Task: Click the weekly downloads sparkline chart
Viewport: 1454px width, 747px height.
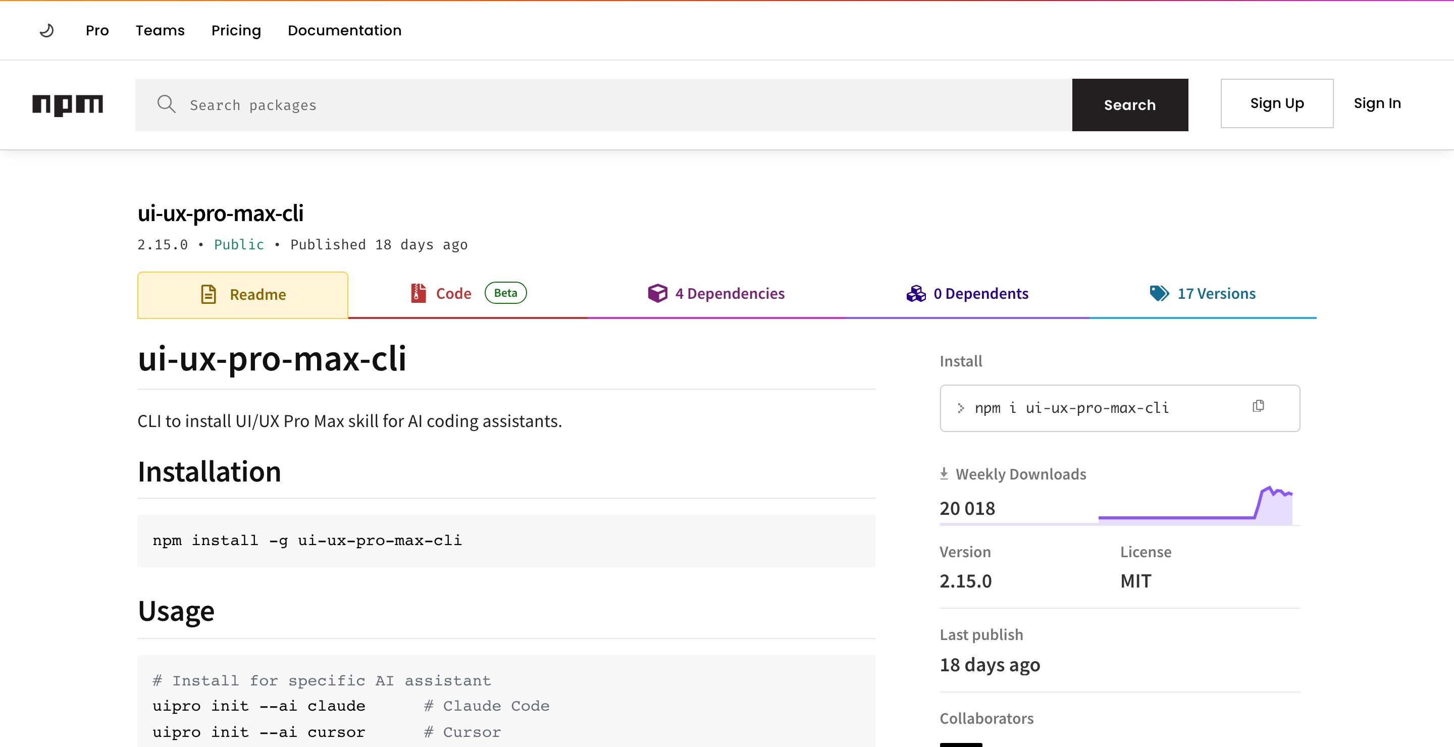Action: click(x=1196, y=505)
